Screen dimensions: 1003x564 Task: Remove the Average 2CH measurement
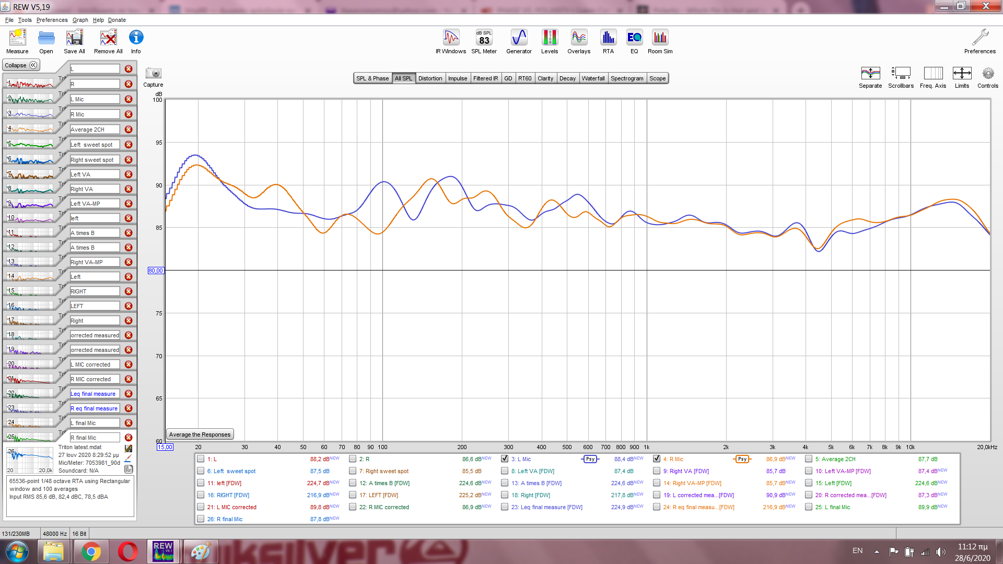click(x=129, y=130)
